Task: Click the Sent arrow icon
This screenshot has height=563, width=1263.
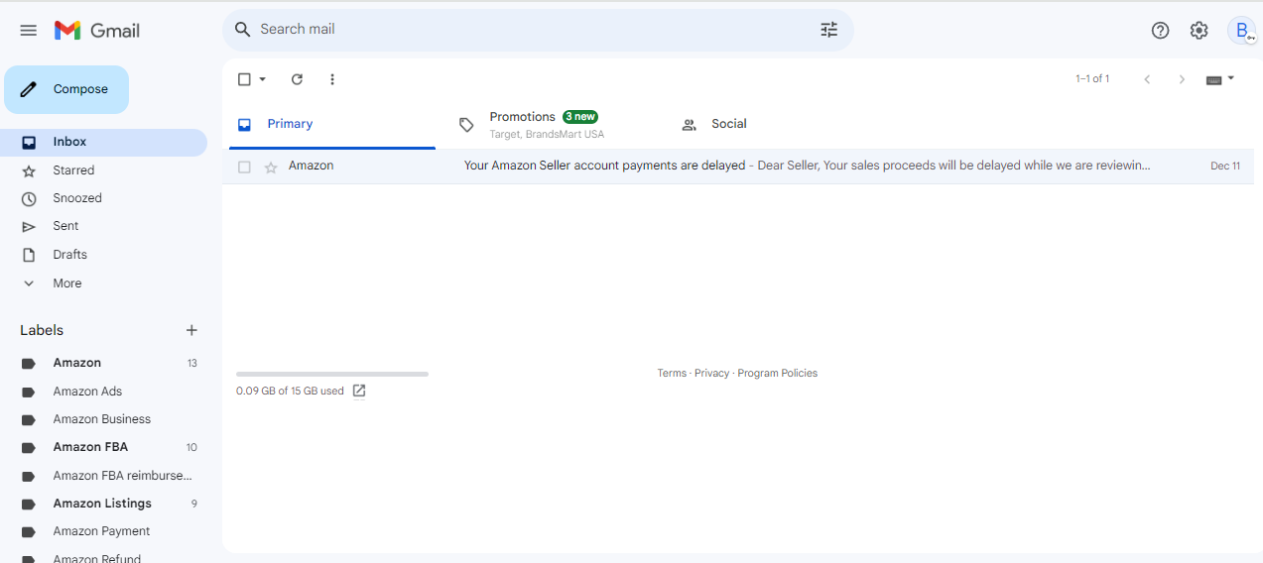Action: 29,227
